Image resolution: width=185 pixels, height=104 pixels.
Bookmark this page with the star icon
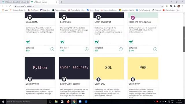pyautogui.click(x=162, y=6)
